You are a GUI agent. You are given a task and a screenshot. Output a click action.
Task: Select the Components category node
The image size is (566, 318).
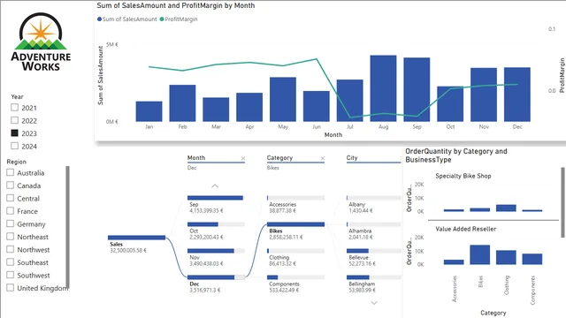tap(295, 277)
